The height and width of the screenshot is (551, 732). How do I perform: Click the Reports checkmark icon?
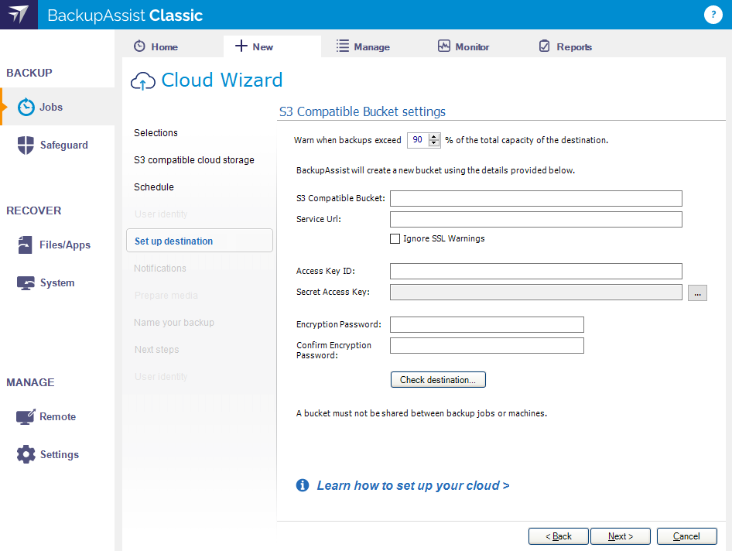(544, 46)
